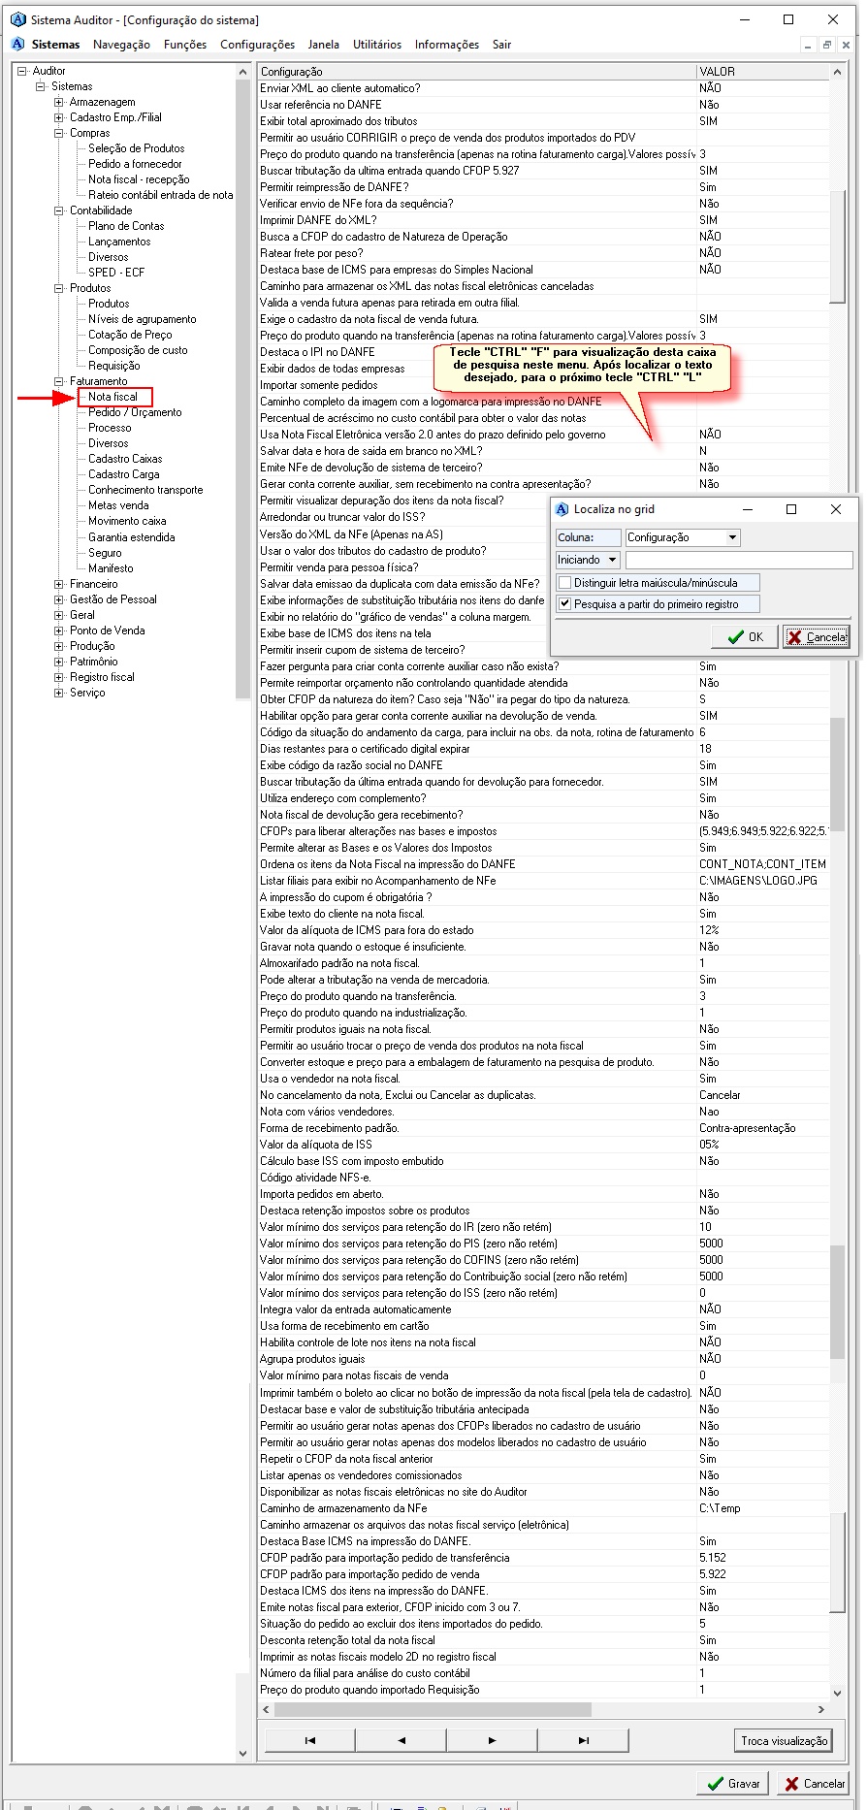
Task: Select the 'Pedido / Orçamento' tree item
Action: (135, 412)
